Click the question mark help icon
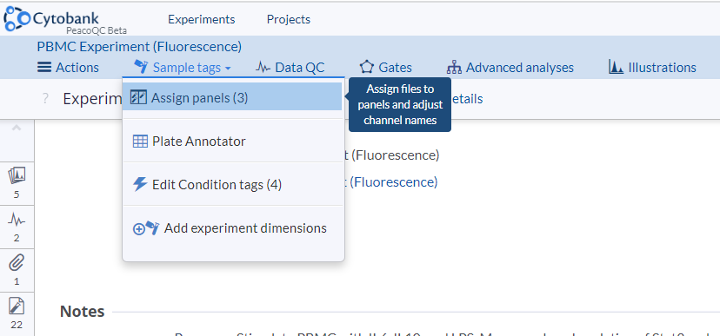 click(x=45, y=99)
